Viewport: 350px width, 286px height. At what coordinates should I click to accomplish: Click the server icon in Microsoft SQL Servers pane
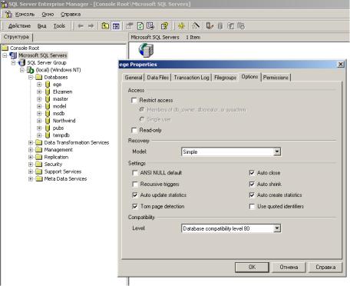(146, 50)
